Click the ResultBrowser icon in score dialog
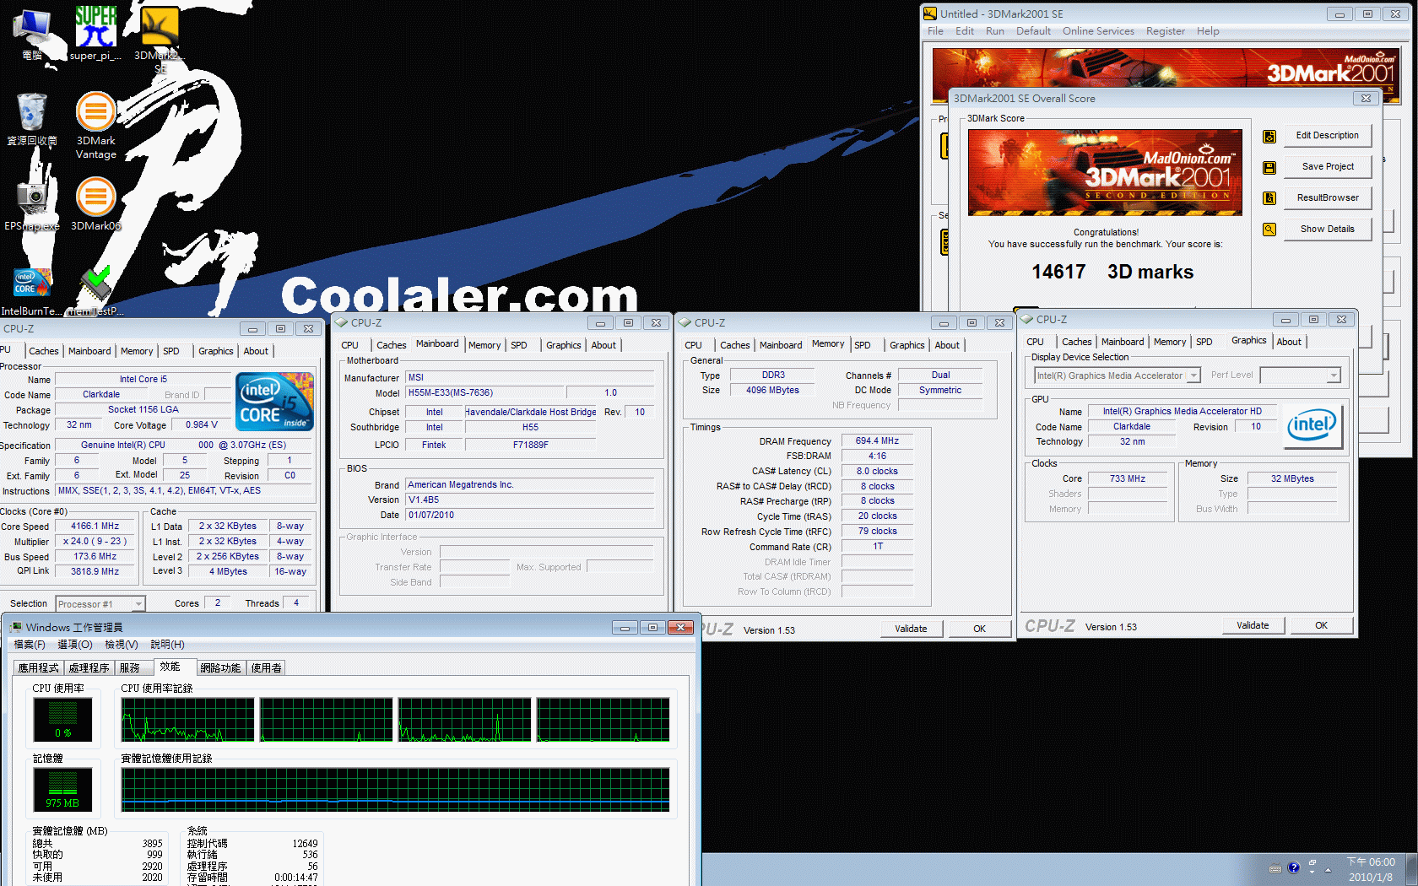1418x886 pixels. [x=1269, y=198]
